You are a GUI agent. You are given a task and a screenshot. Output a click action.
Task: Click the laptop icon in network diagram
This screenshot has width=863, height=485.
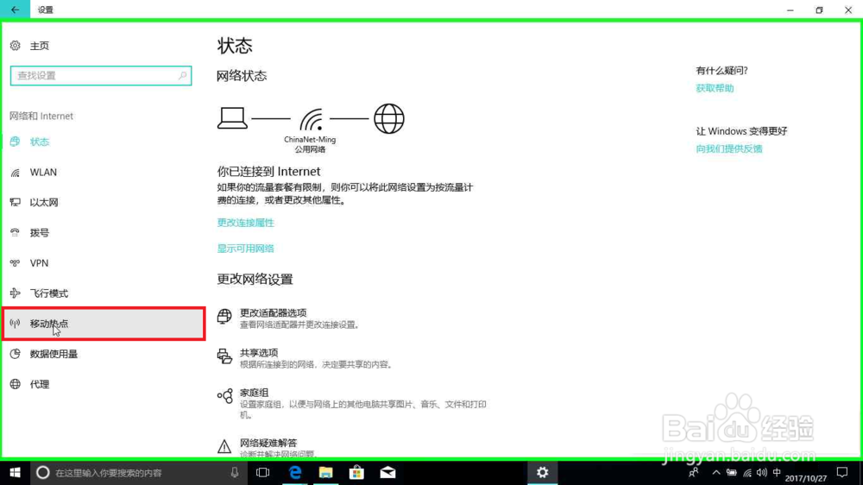[232, 118]
